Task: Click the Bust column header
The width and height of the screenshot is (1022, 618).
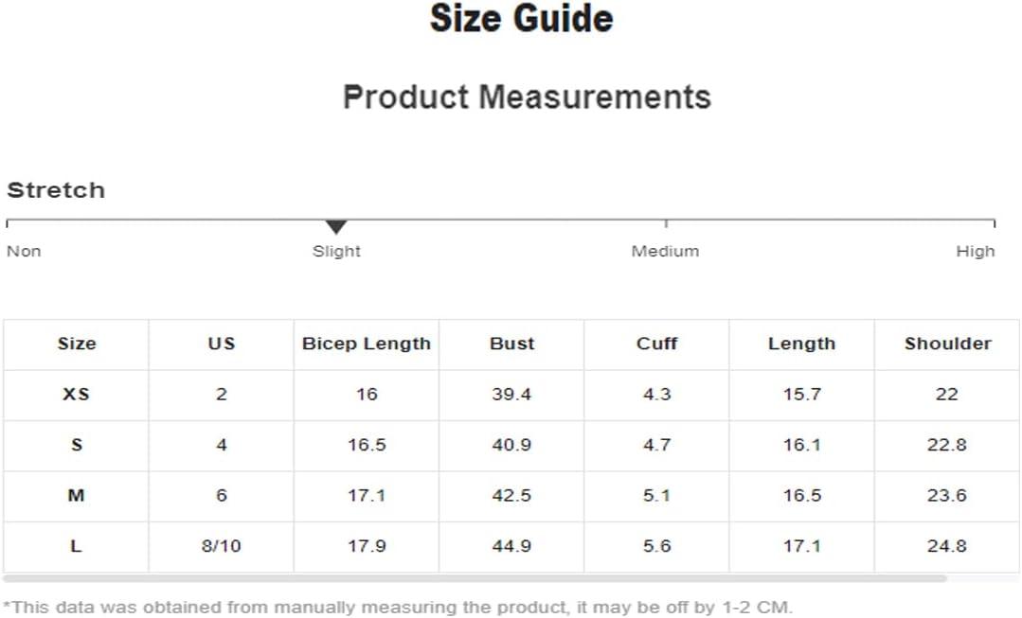Action: click(511, 344)
